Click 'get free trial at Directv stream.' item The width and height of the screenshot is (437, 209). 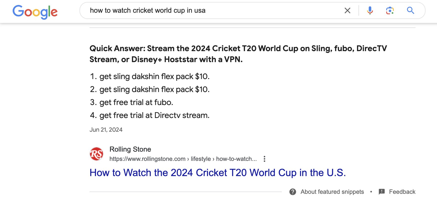[154, 115]
